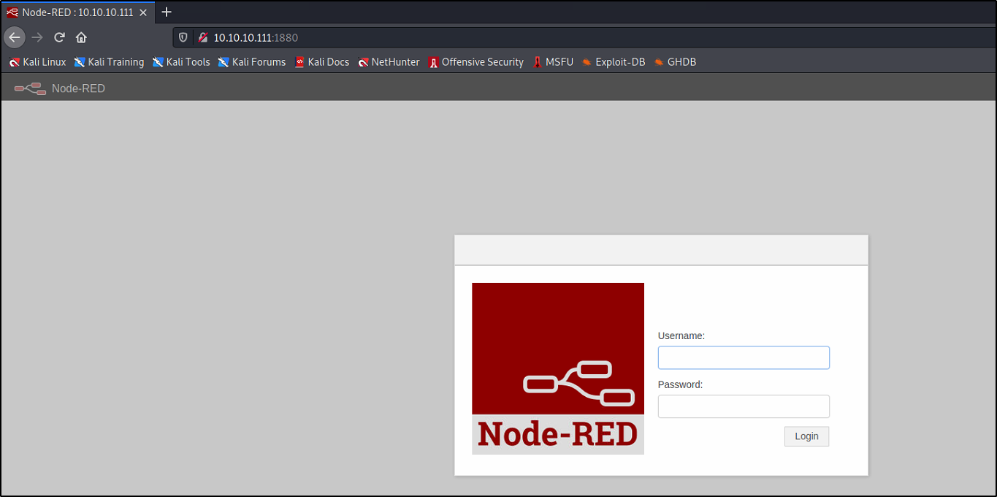This screenshot has height=497, width=997.
Task: Open the Kali Linux bookmark
Action: click(x=37, y=62)
